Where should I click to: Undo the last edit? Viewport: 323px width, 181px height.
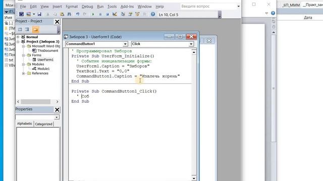click(77, 14)
